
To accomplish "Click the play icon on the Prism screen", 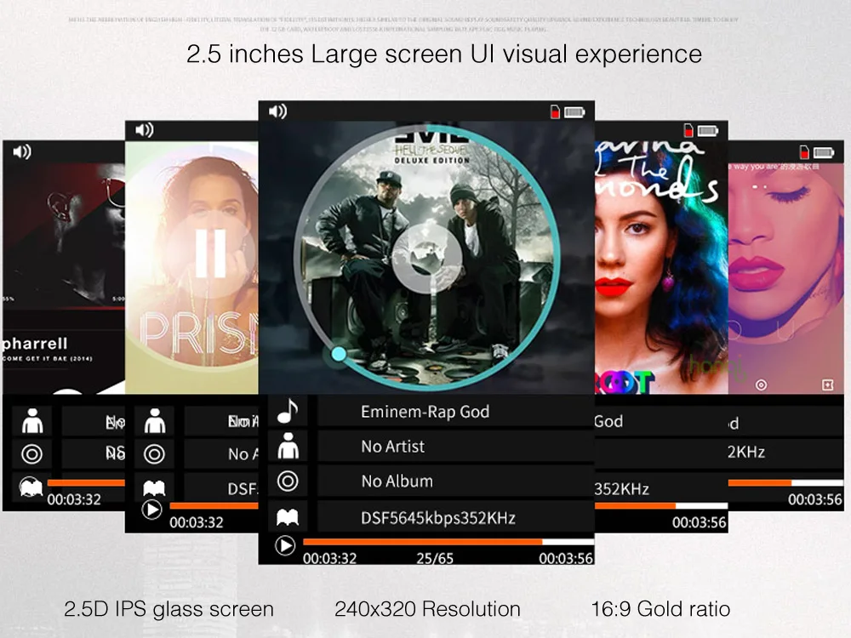I will (x=152, y=510).
